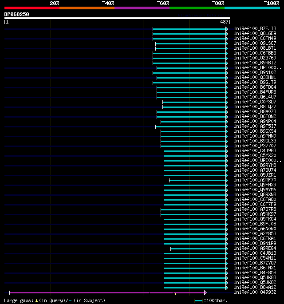The width and height of the screenshot is (284, 304).
Task: Click the UniRef100_A9PHN9 label
Action: (x=255, y=136)
